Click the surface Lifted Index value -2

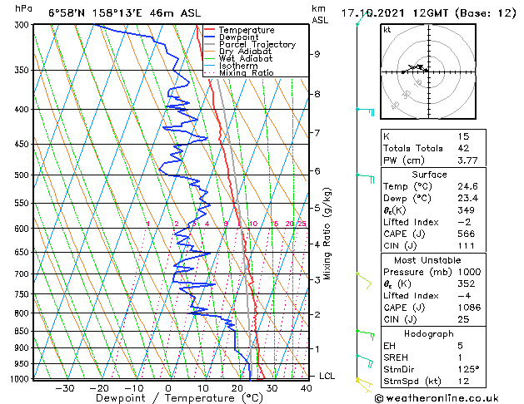tap(464, 222)
